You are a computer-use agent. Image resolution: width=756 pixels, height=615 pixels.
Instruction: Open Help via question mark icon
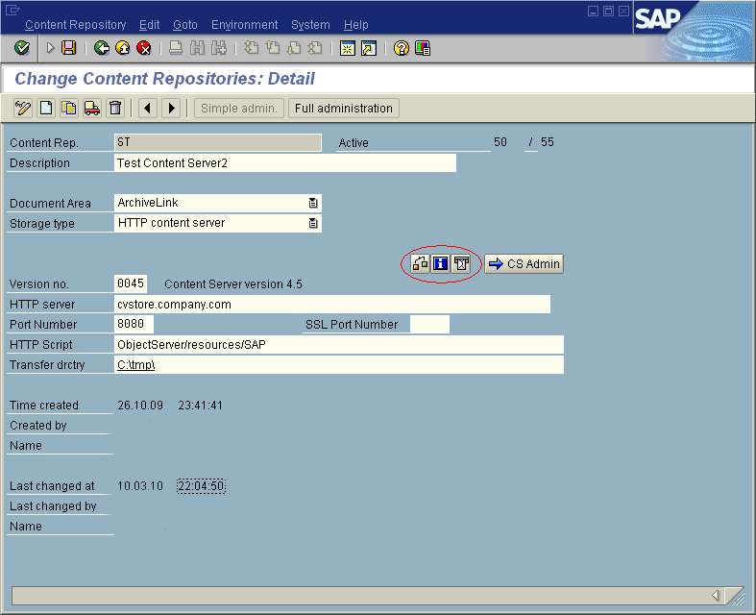click(x=401, y=48)
